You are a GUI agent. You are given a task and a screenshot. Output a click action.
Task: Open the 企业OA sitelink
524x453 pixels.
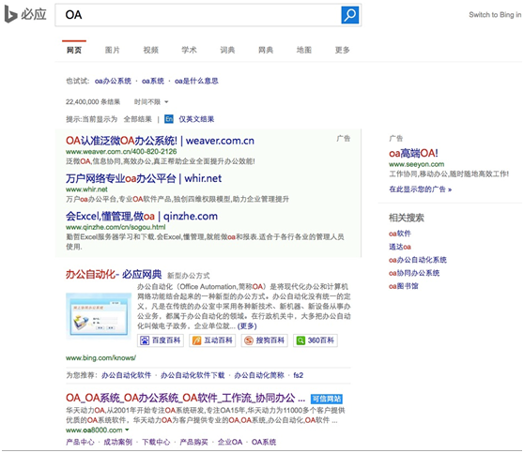coord(230,443)
